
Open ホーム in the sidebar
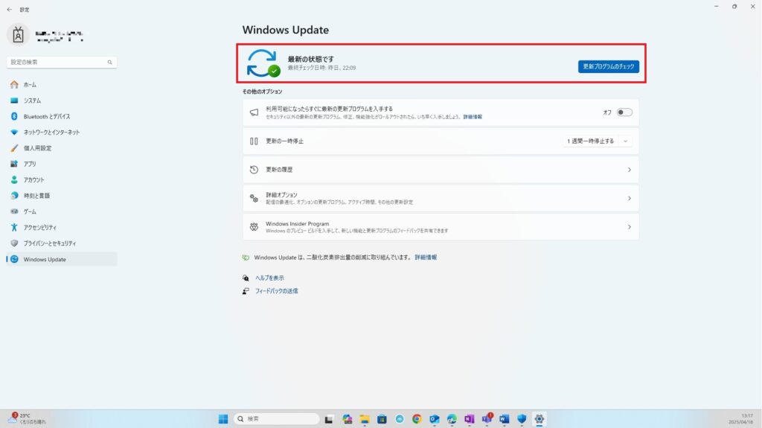[x=30, y=85]
